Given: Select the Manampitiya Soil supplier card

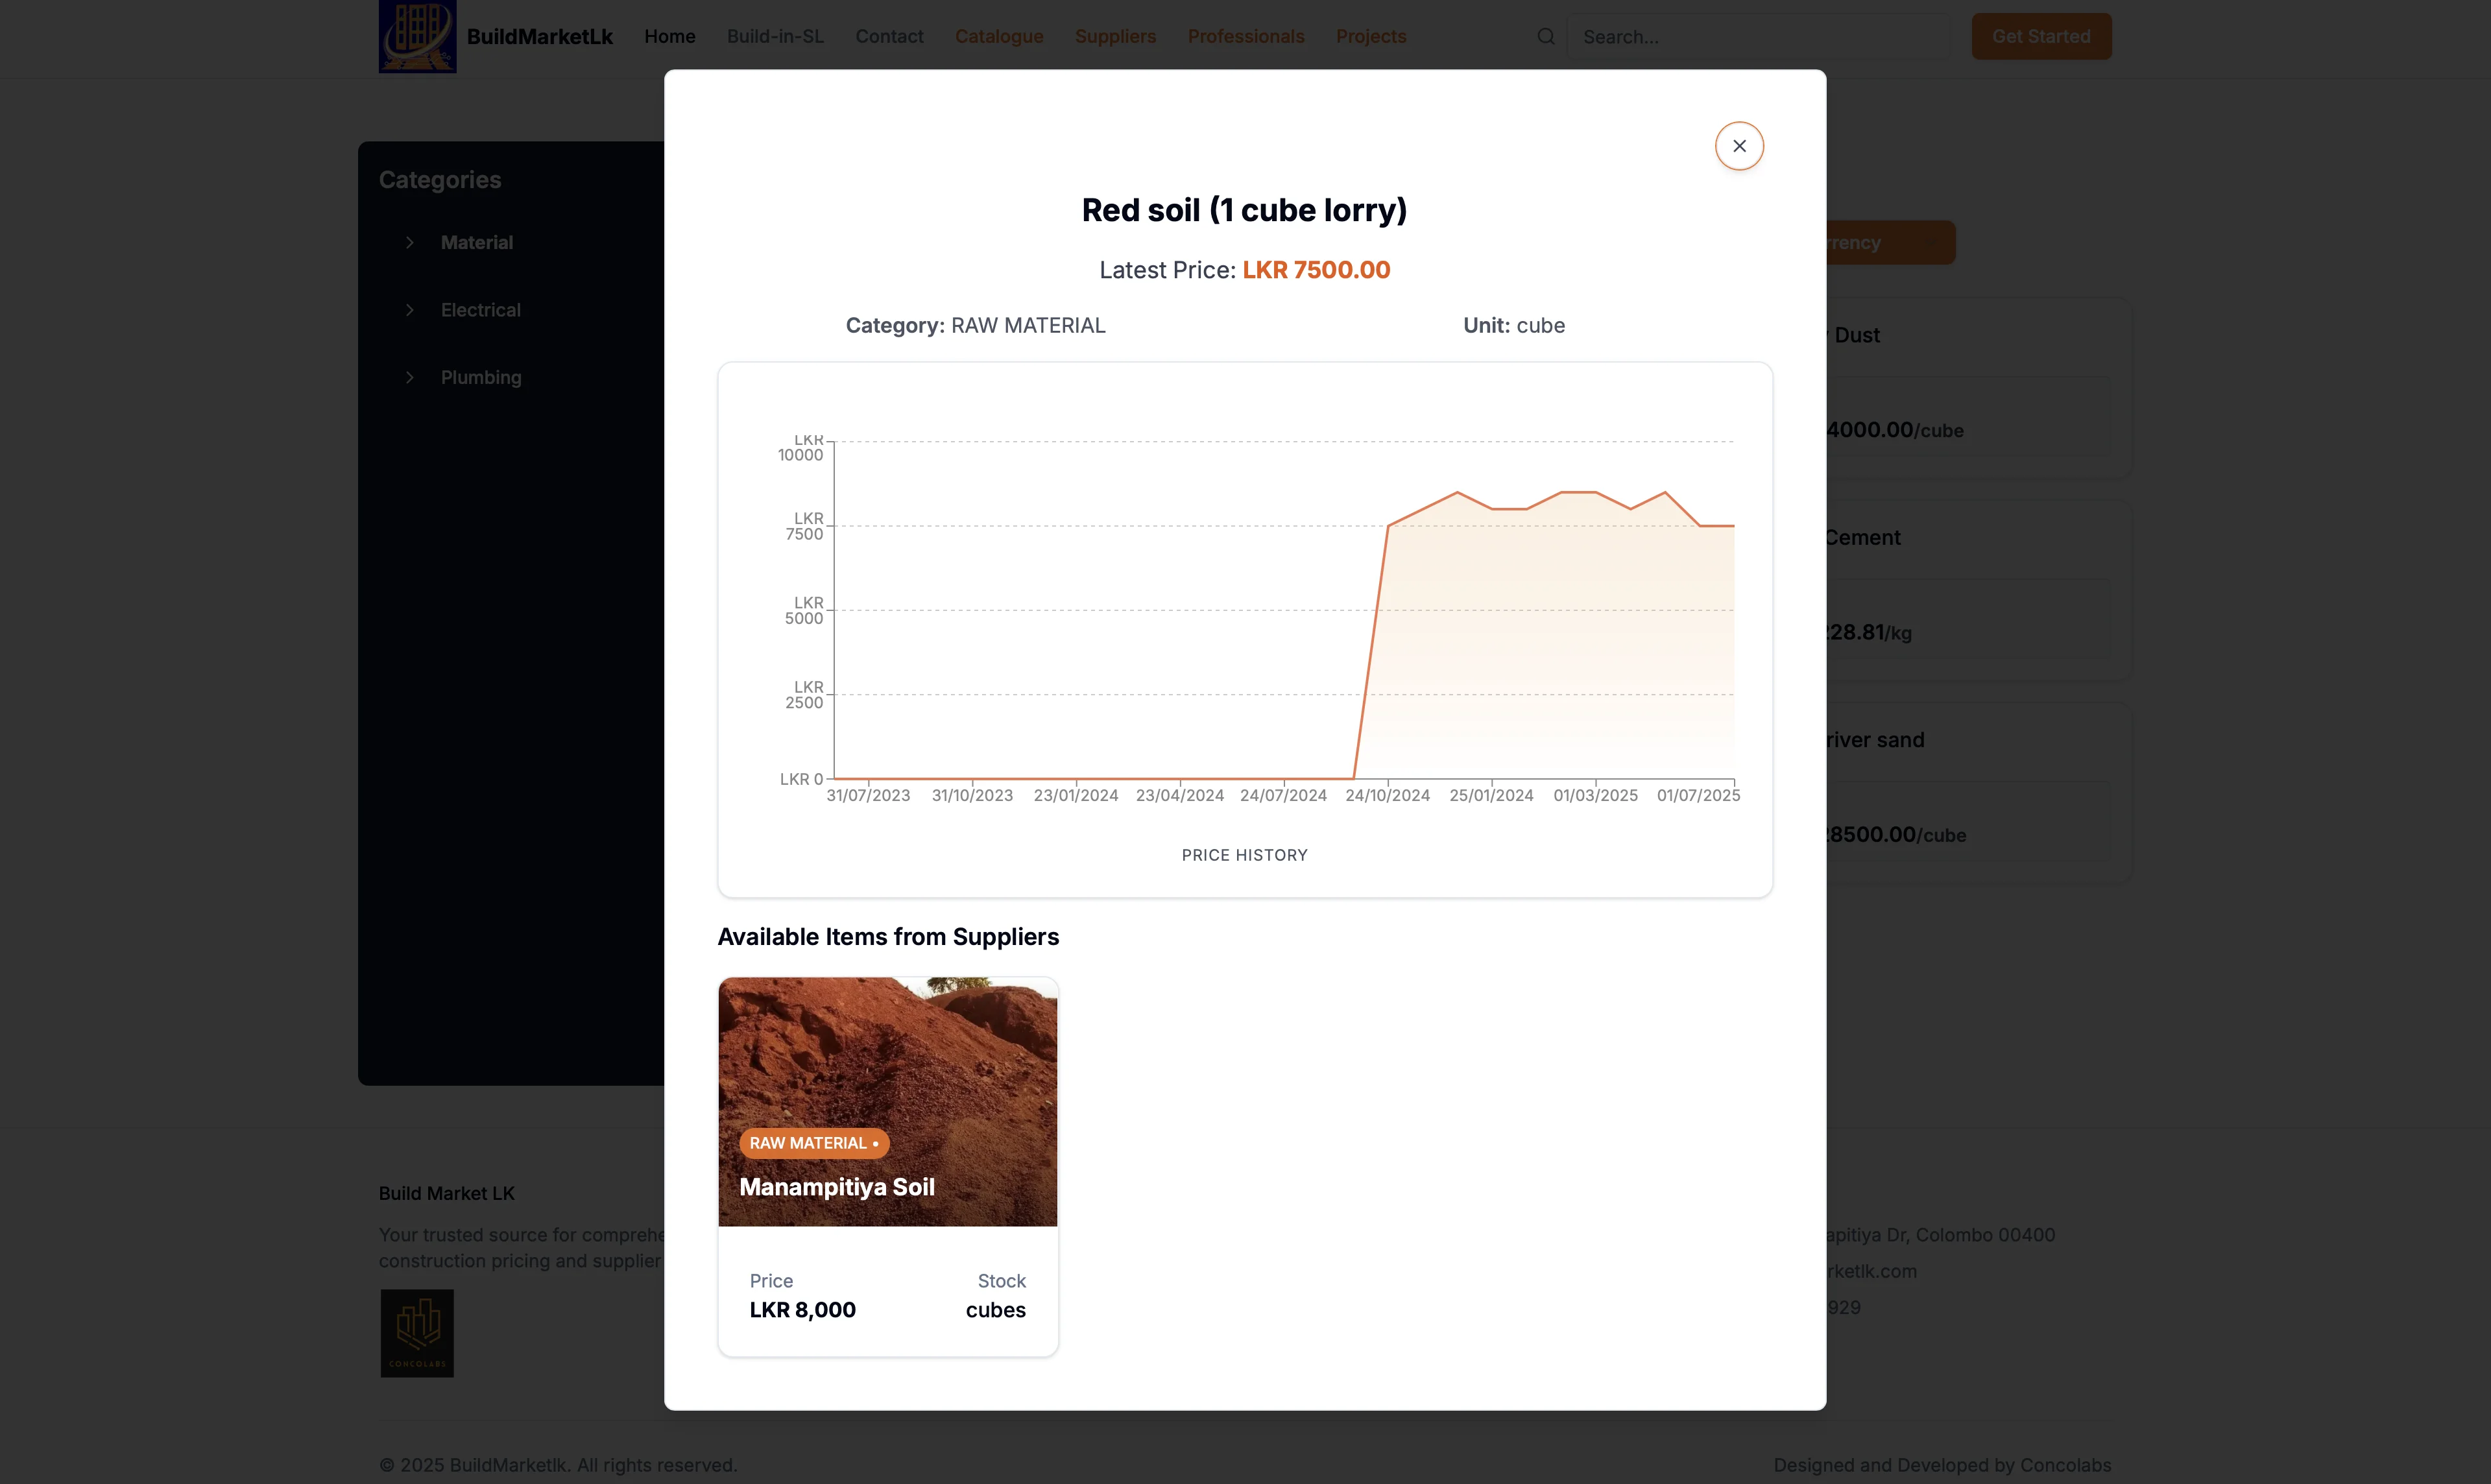Looking at the screenshot, I should [887, 1164].
